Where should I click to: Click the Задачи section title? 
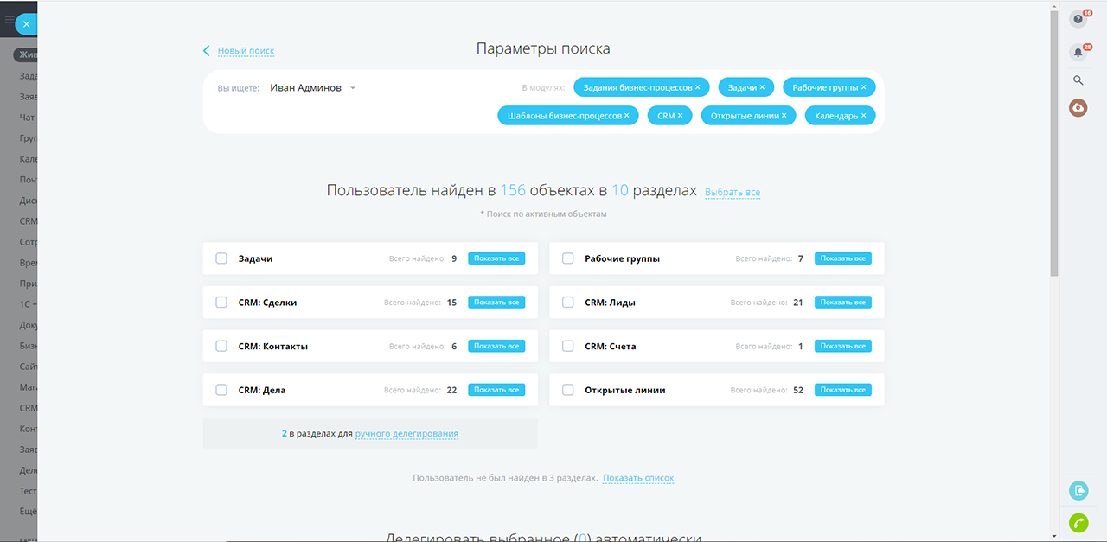(255, 258)
